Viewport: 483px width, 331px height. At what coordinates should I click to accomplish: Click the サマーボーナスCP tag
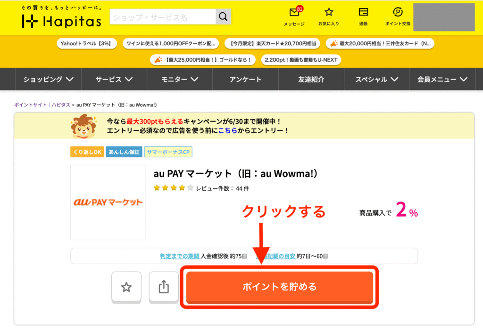point(168,152)
